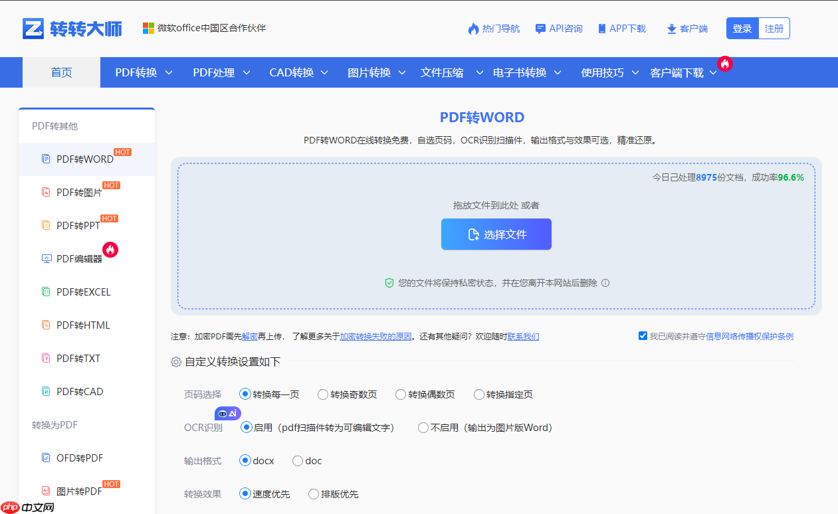Click the PDF转TXT sidebar icon
The width and height of the screenshot is (838, 514).
(x=46, y=358)
